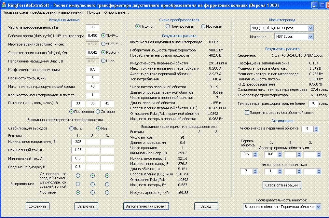The height and width of the screenshot is (218, 329).
Task: Select Сетевое power supply type
Action: tap(98, 112)
